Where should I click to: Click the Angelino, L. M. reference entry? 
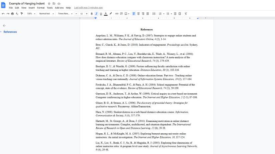pyautogui.click(x=146, y=37)
